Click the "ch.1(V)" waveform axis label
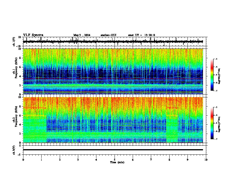Image resolution: width=232 pixels, height=179 pixels. 14,42
